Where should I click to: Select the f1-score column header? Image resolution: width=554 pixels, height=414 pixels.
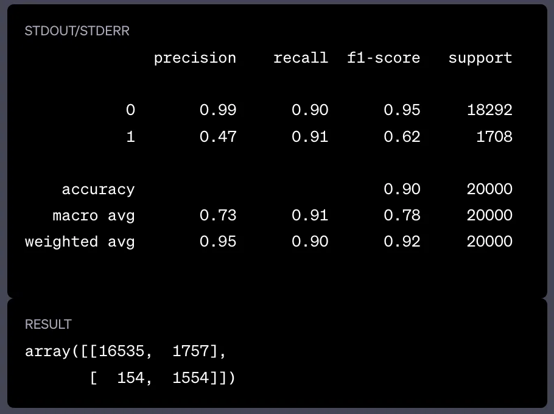click(x=384, y=58)
